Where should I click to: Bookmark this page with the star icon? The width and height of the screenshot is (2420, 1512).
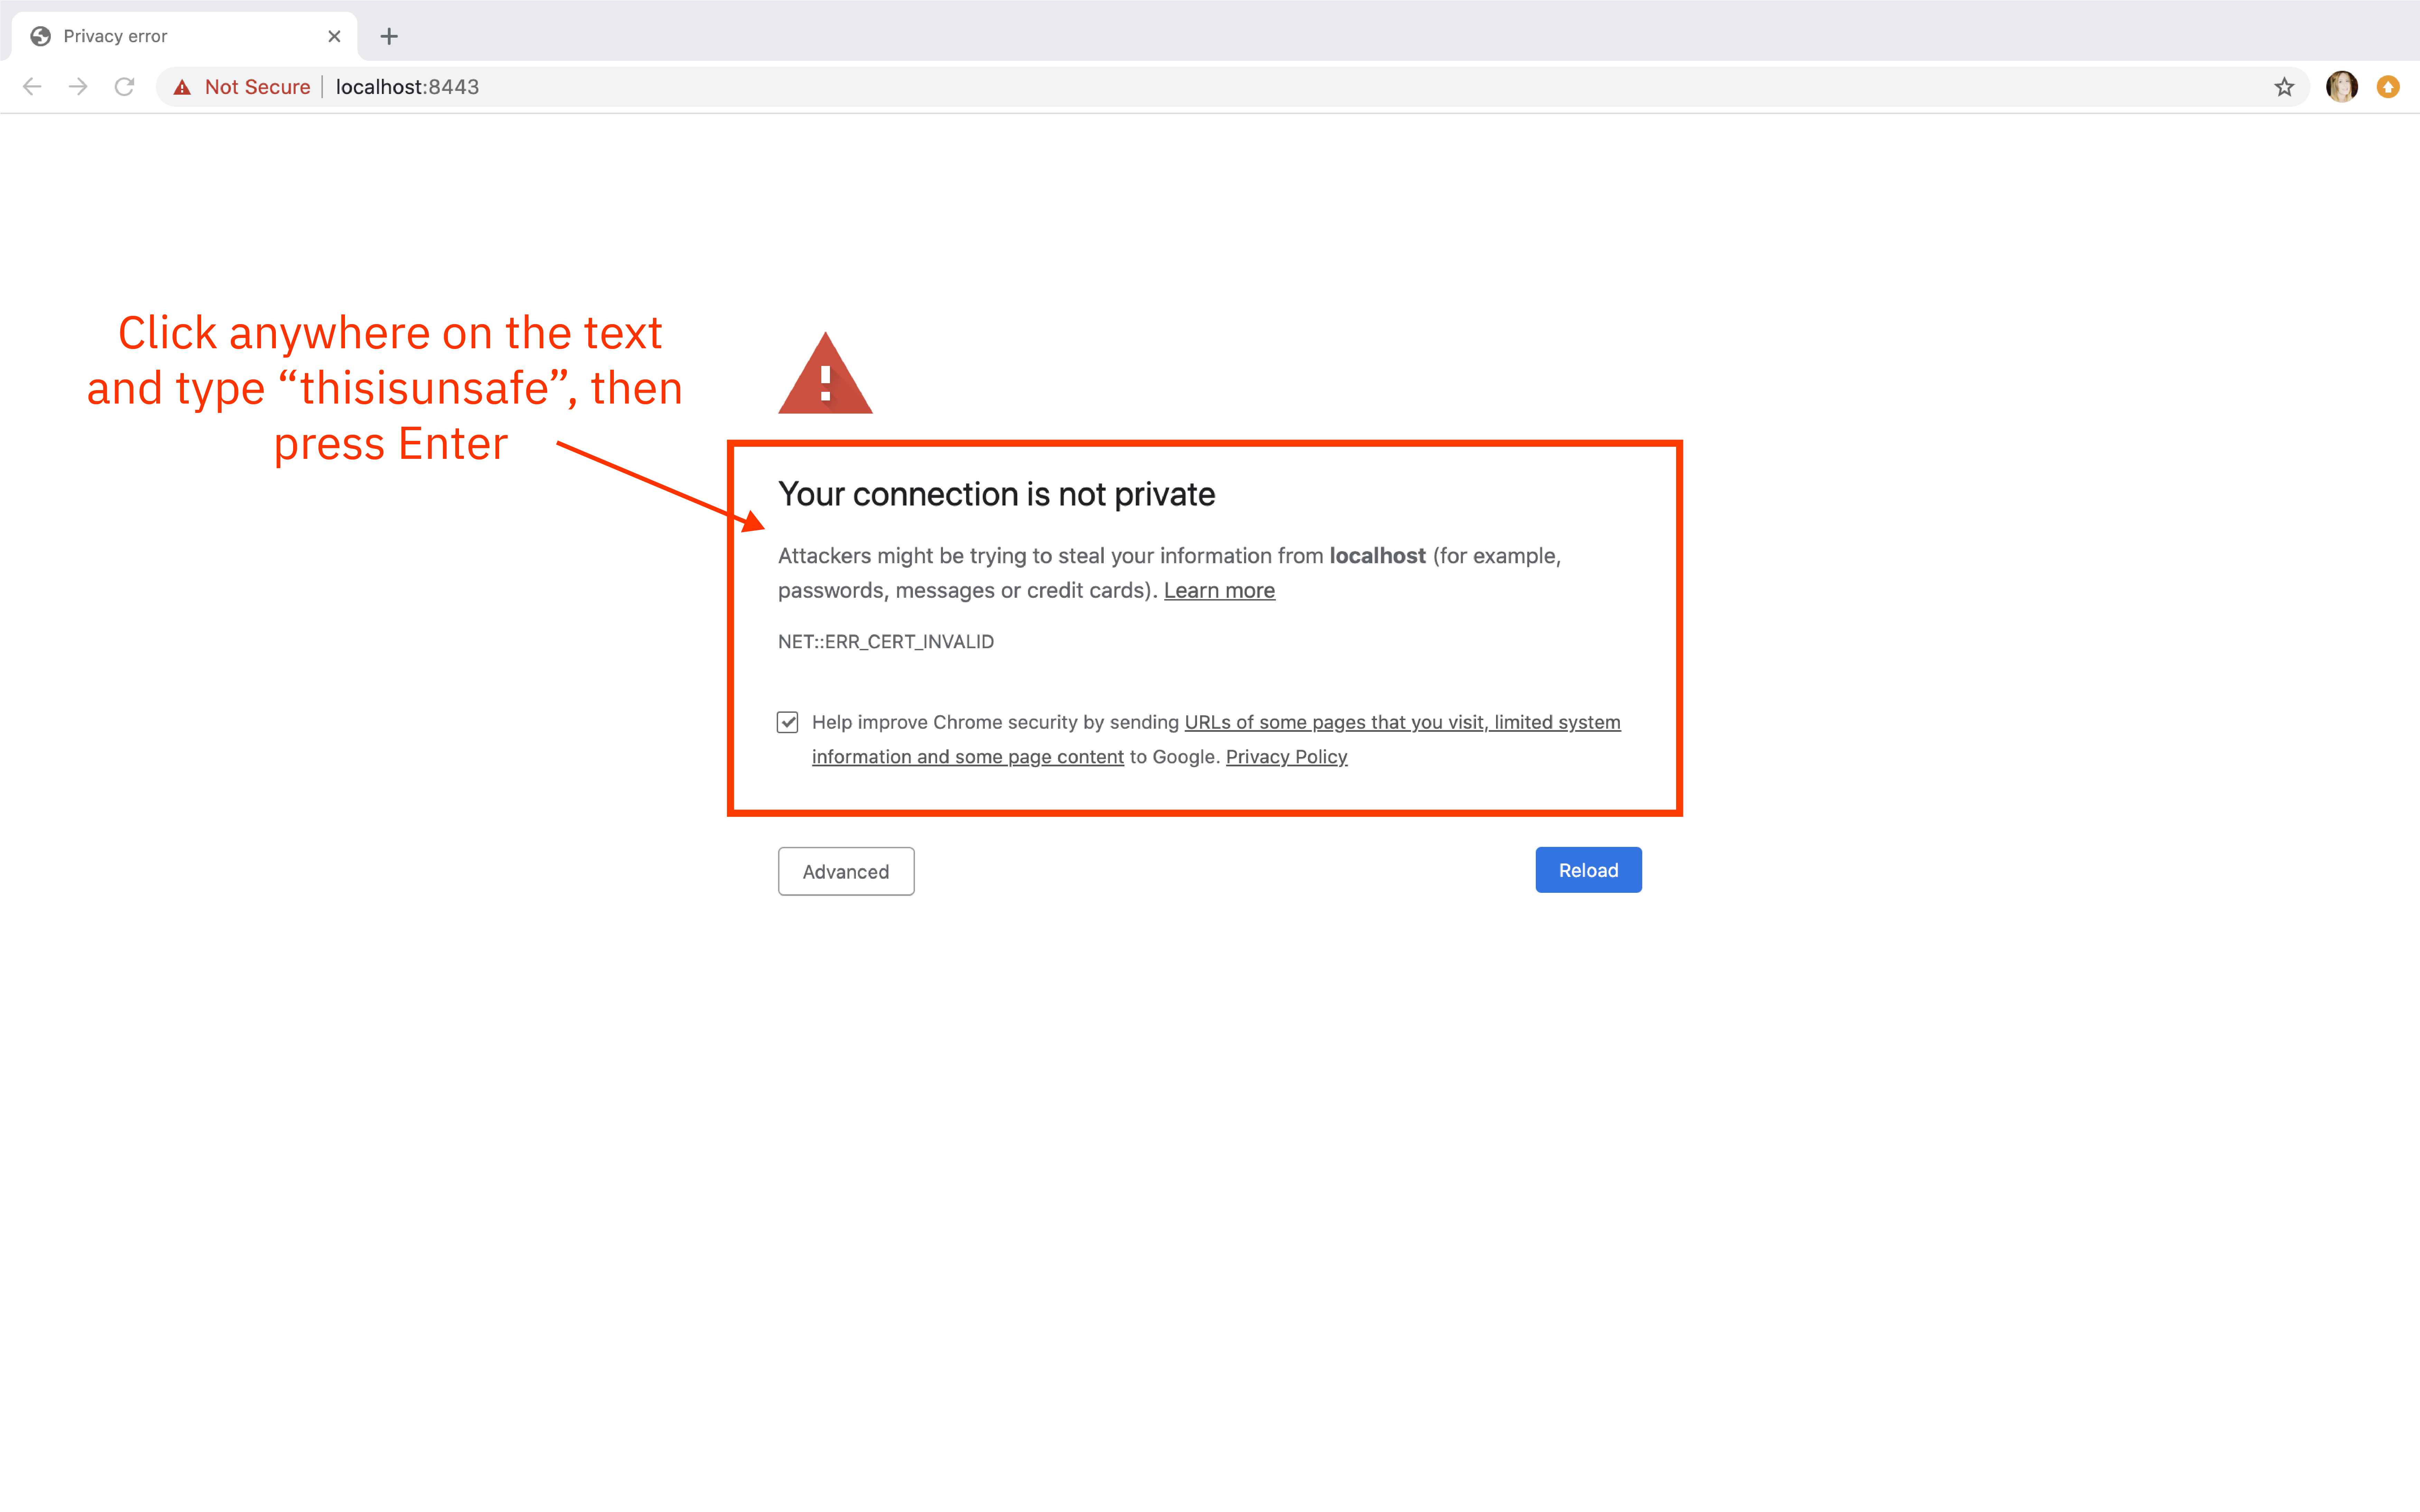pos(2284,87)
